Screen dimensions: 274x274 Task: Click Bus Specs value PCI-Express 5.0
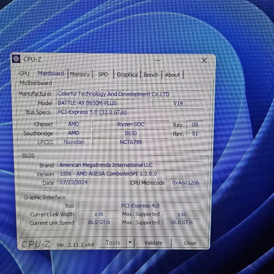coord(130,112)
